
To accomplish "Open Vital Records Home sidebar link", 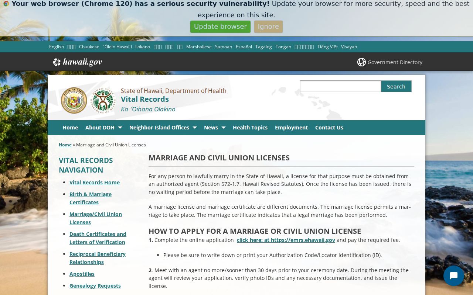I will pos(95,183).
